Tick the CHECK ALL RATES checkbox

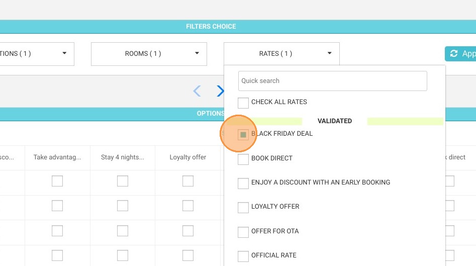(x=243, y=103)
